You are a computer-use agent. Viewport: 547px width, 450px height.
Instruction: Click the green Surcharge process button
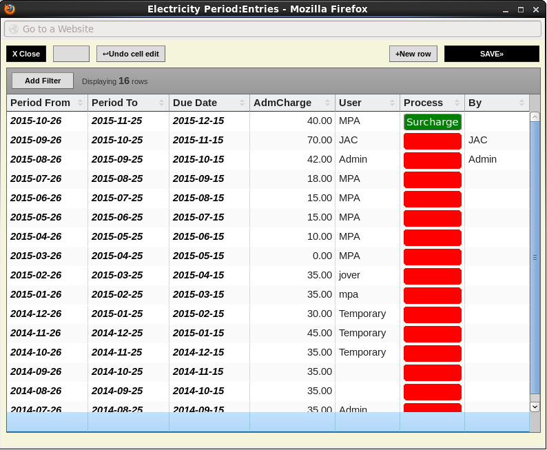pos(432,122)
